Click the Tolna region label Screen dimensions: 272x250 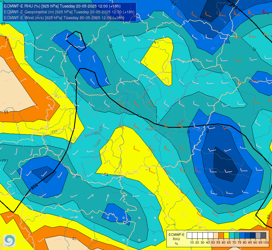(x=97, y=143)
